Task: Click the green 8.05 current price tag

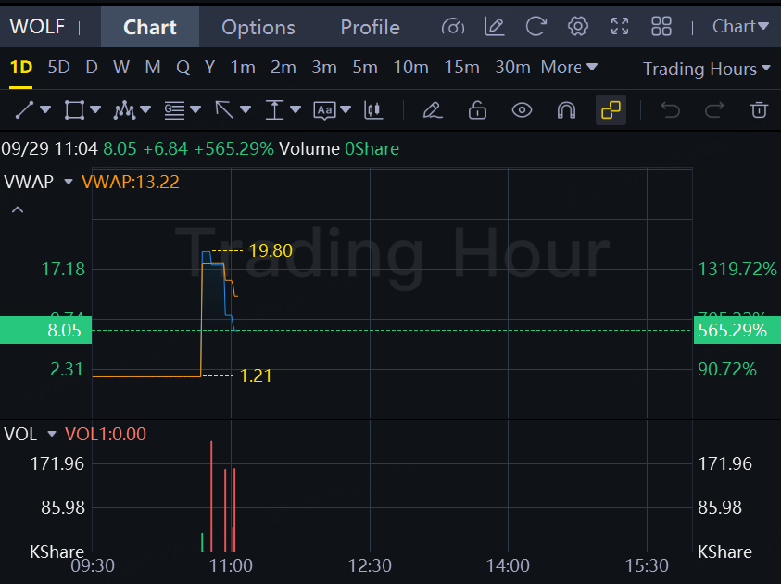Action: pos(45,330)
